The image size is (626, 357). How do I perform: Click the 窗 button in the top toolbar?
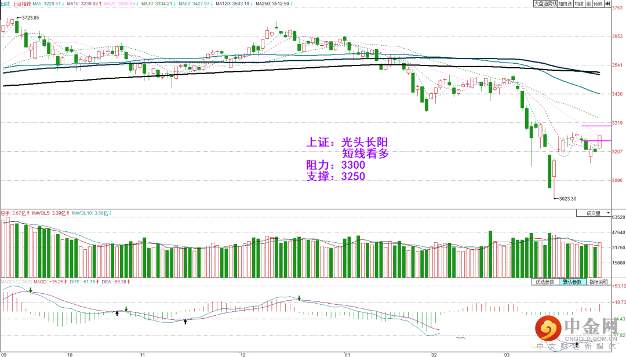(588, 3)
